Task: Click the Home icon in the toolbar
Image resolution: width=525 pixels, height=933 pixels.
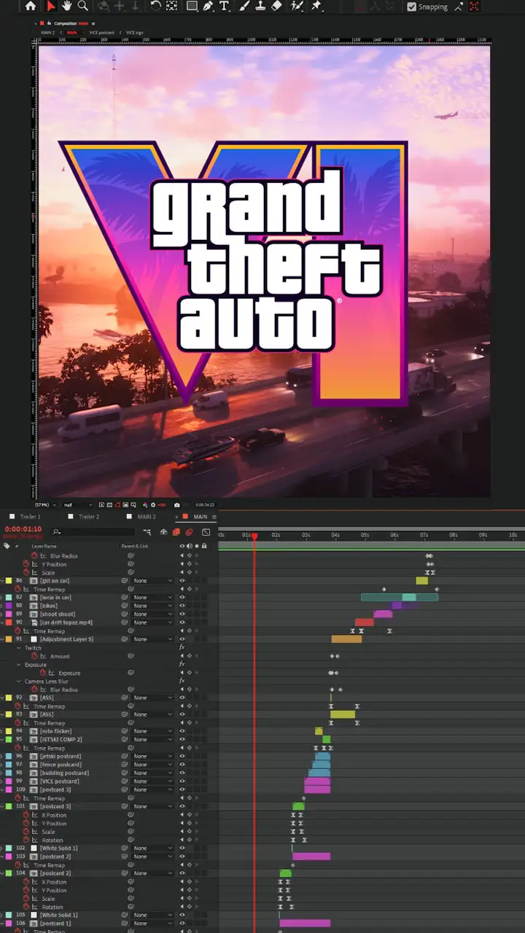Action: click(x=30, y=6)
